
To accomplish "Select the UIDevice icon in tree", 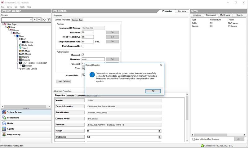I will click(x=23, y=42).
